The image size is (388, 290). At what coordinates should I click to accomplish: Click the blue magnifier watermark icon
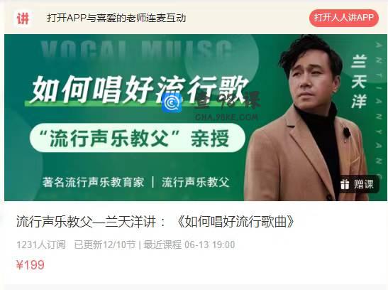click(172, 103)
